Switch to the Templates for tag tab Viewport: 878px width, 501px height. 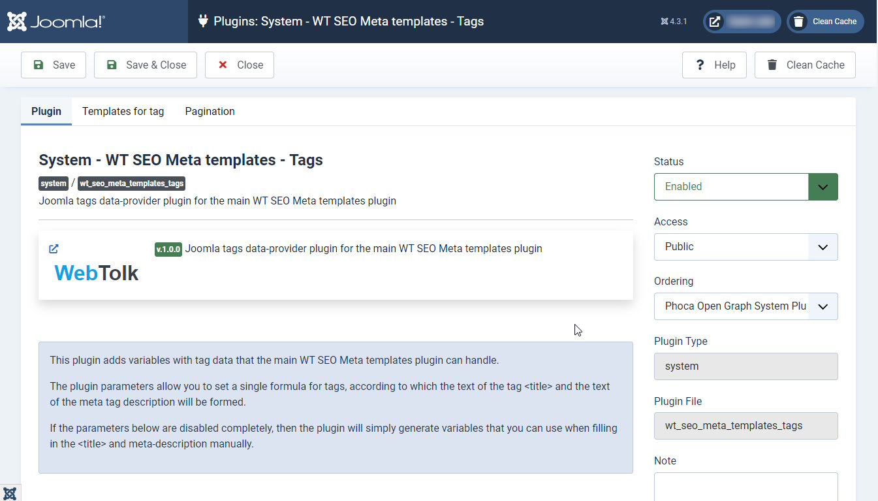(123, 111)
